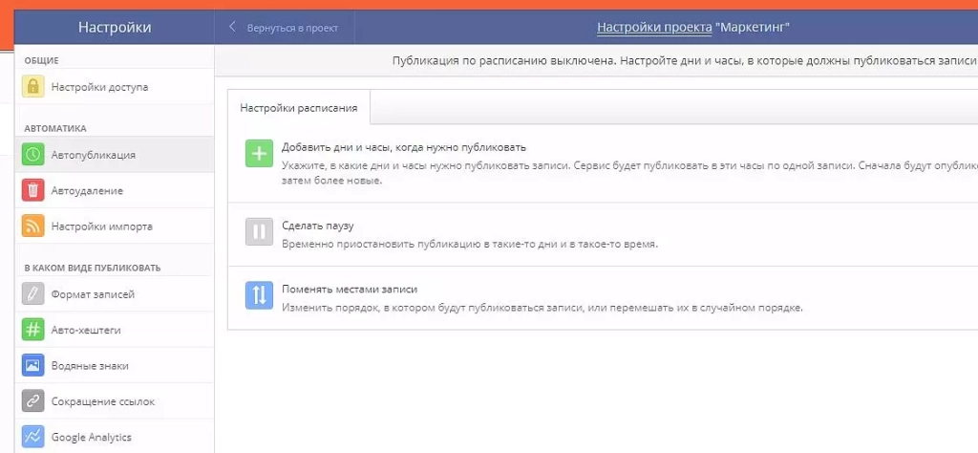The width and height of the screenshot is (978, 453).
Task: Click the gray pause icon
Action: (x=259, y=231)
